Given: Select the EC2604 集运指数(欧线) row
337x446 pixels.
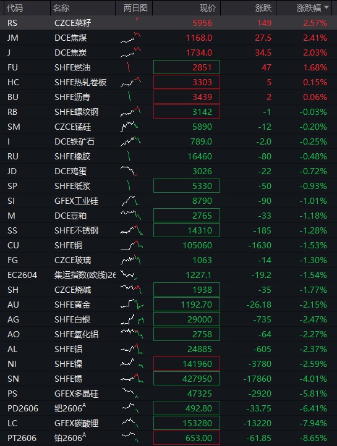Looking at the screenshot, I should [x=168, y=275].
